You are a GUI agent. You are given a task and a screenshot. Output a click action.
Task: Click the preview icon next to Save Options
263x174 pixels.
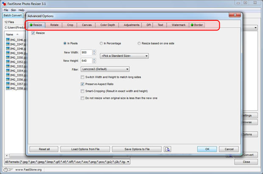pos(168,149)
